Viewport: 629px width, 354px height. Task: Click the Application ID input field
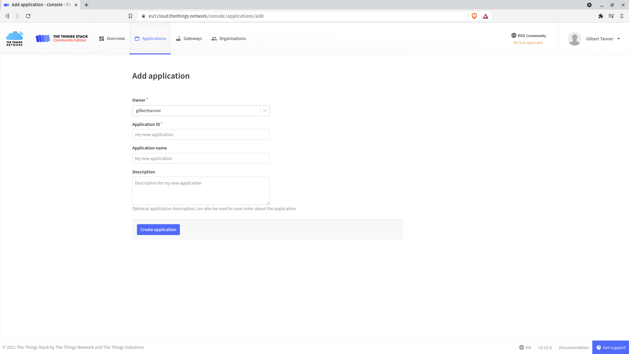pos(201,134)
